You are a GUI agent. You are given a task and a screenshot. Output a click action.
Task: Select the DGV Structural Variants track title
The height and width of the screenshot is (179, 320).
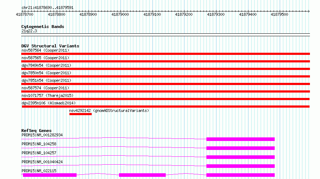[x=50, y=46]
